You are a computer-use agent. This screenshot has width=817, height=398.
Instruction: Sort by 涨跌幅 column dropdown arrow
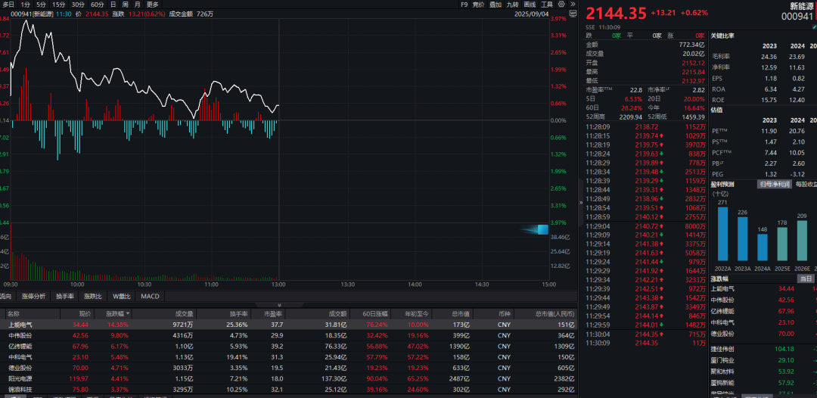(128, 313)
